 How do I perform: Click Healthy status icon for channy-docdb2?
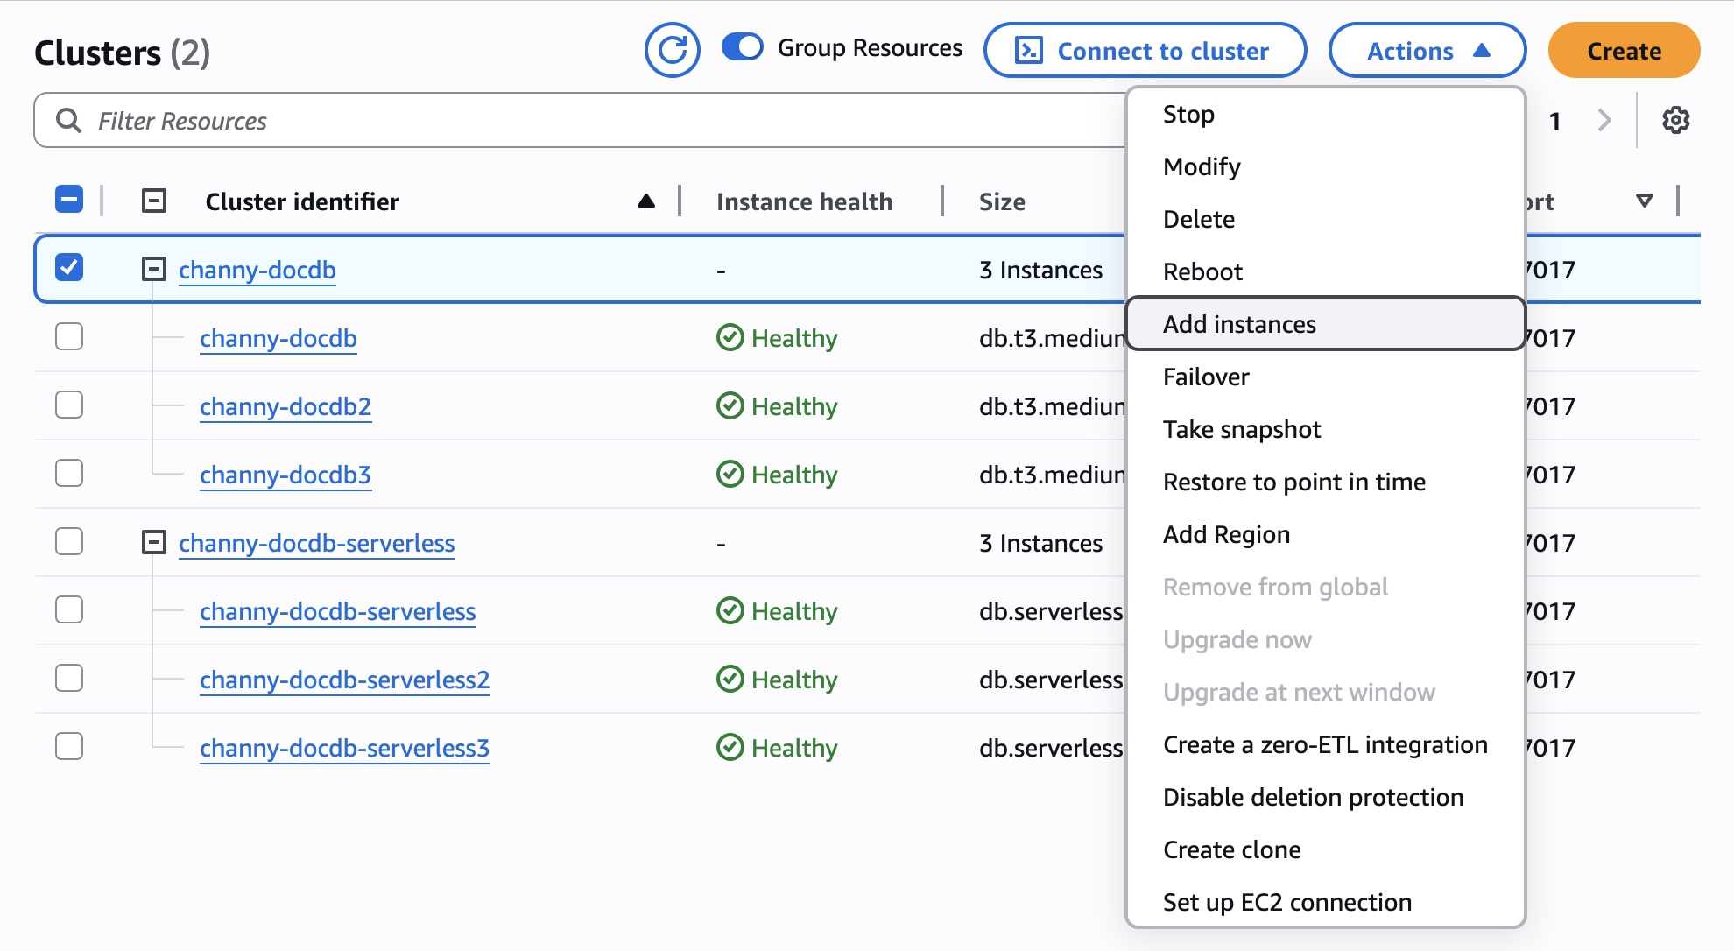(x=730, y=405)
